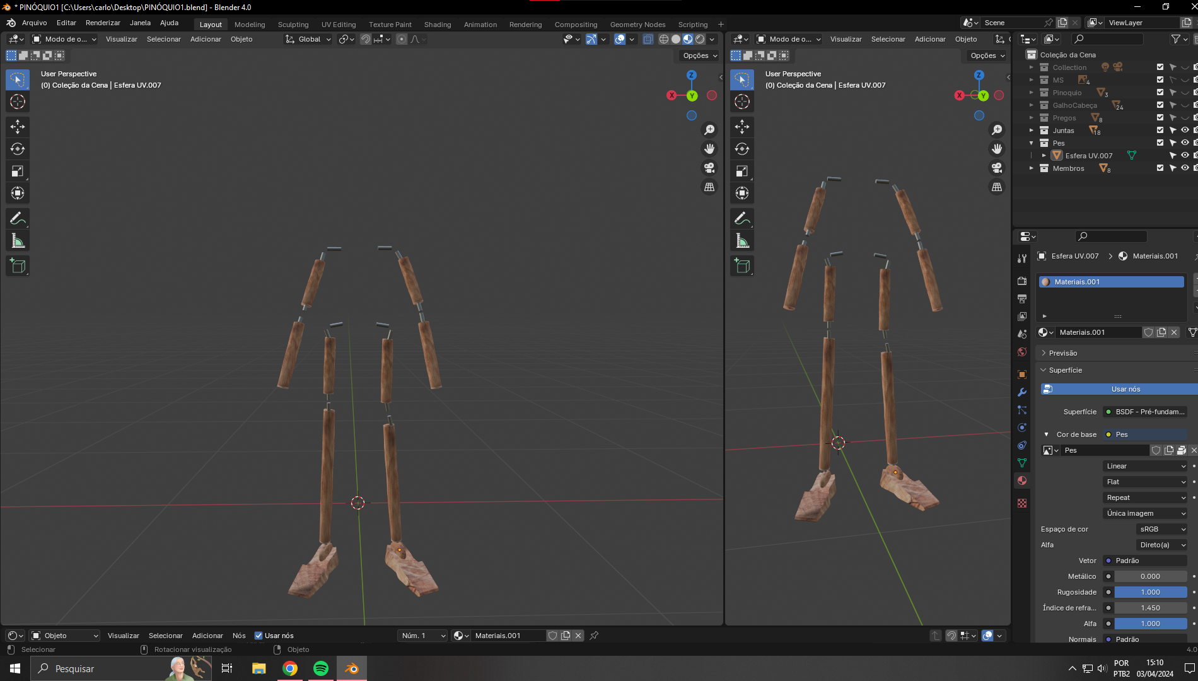Switch to the Shading workspace tab
Screen dimensions: 1198x681
pyautogui.click(x=438, y=25)
